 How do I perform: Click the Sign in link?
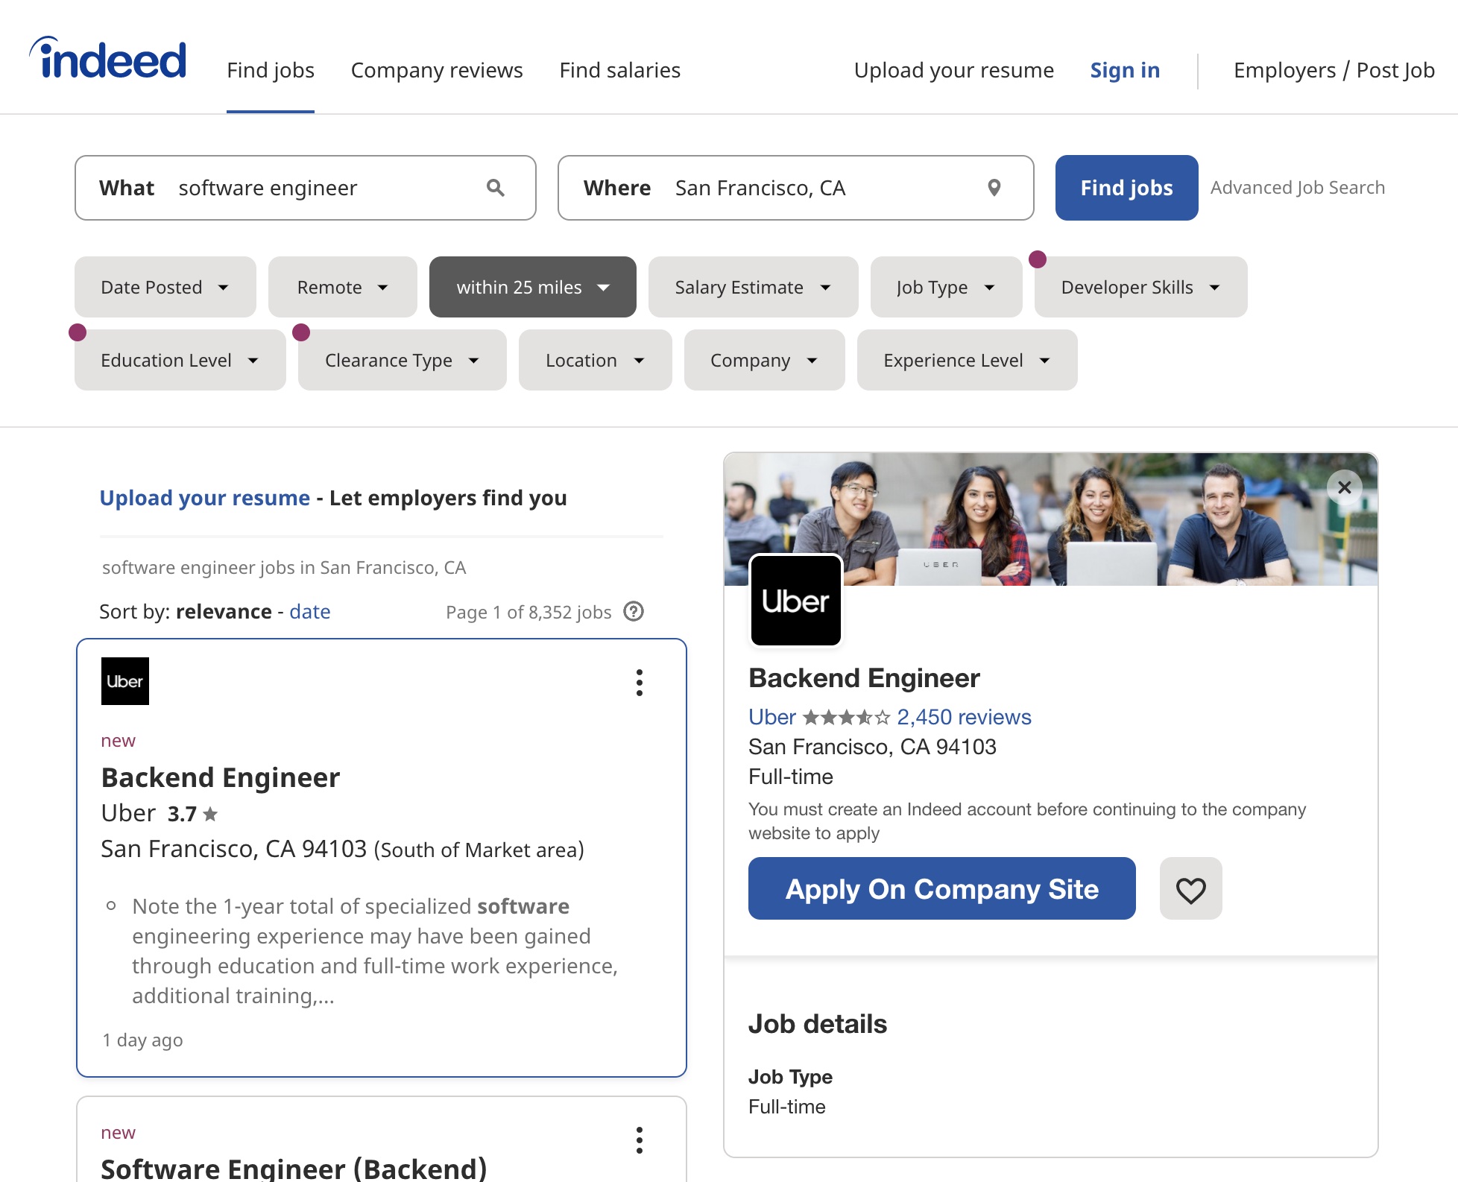pyautogui.click(x=1125, y=70)
